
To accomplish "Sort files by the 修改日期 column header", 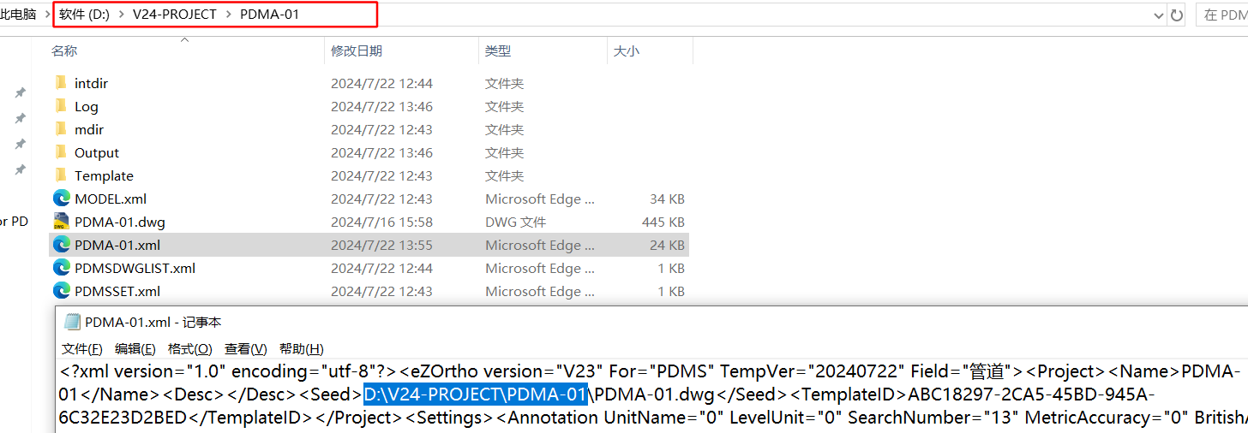I will click(357, 50).
